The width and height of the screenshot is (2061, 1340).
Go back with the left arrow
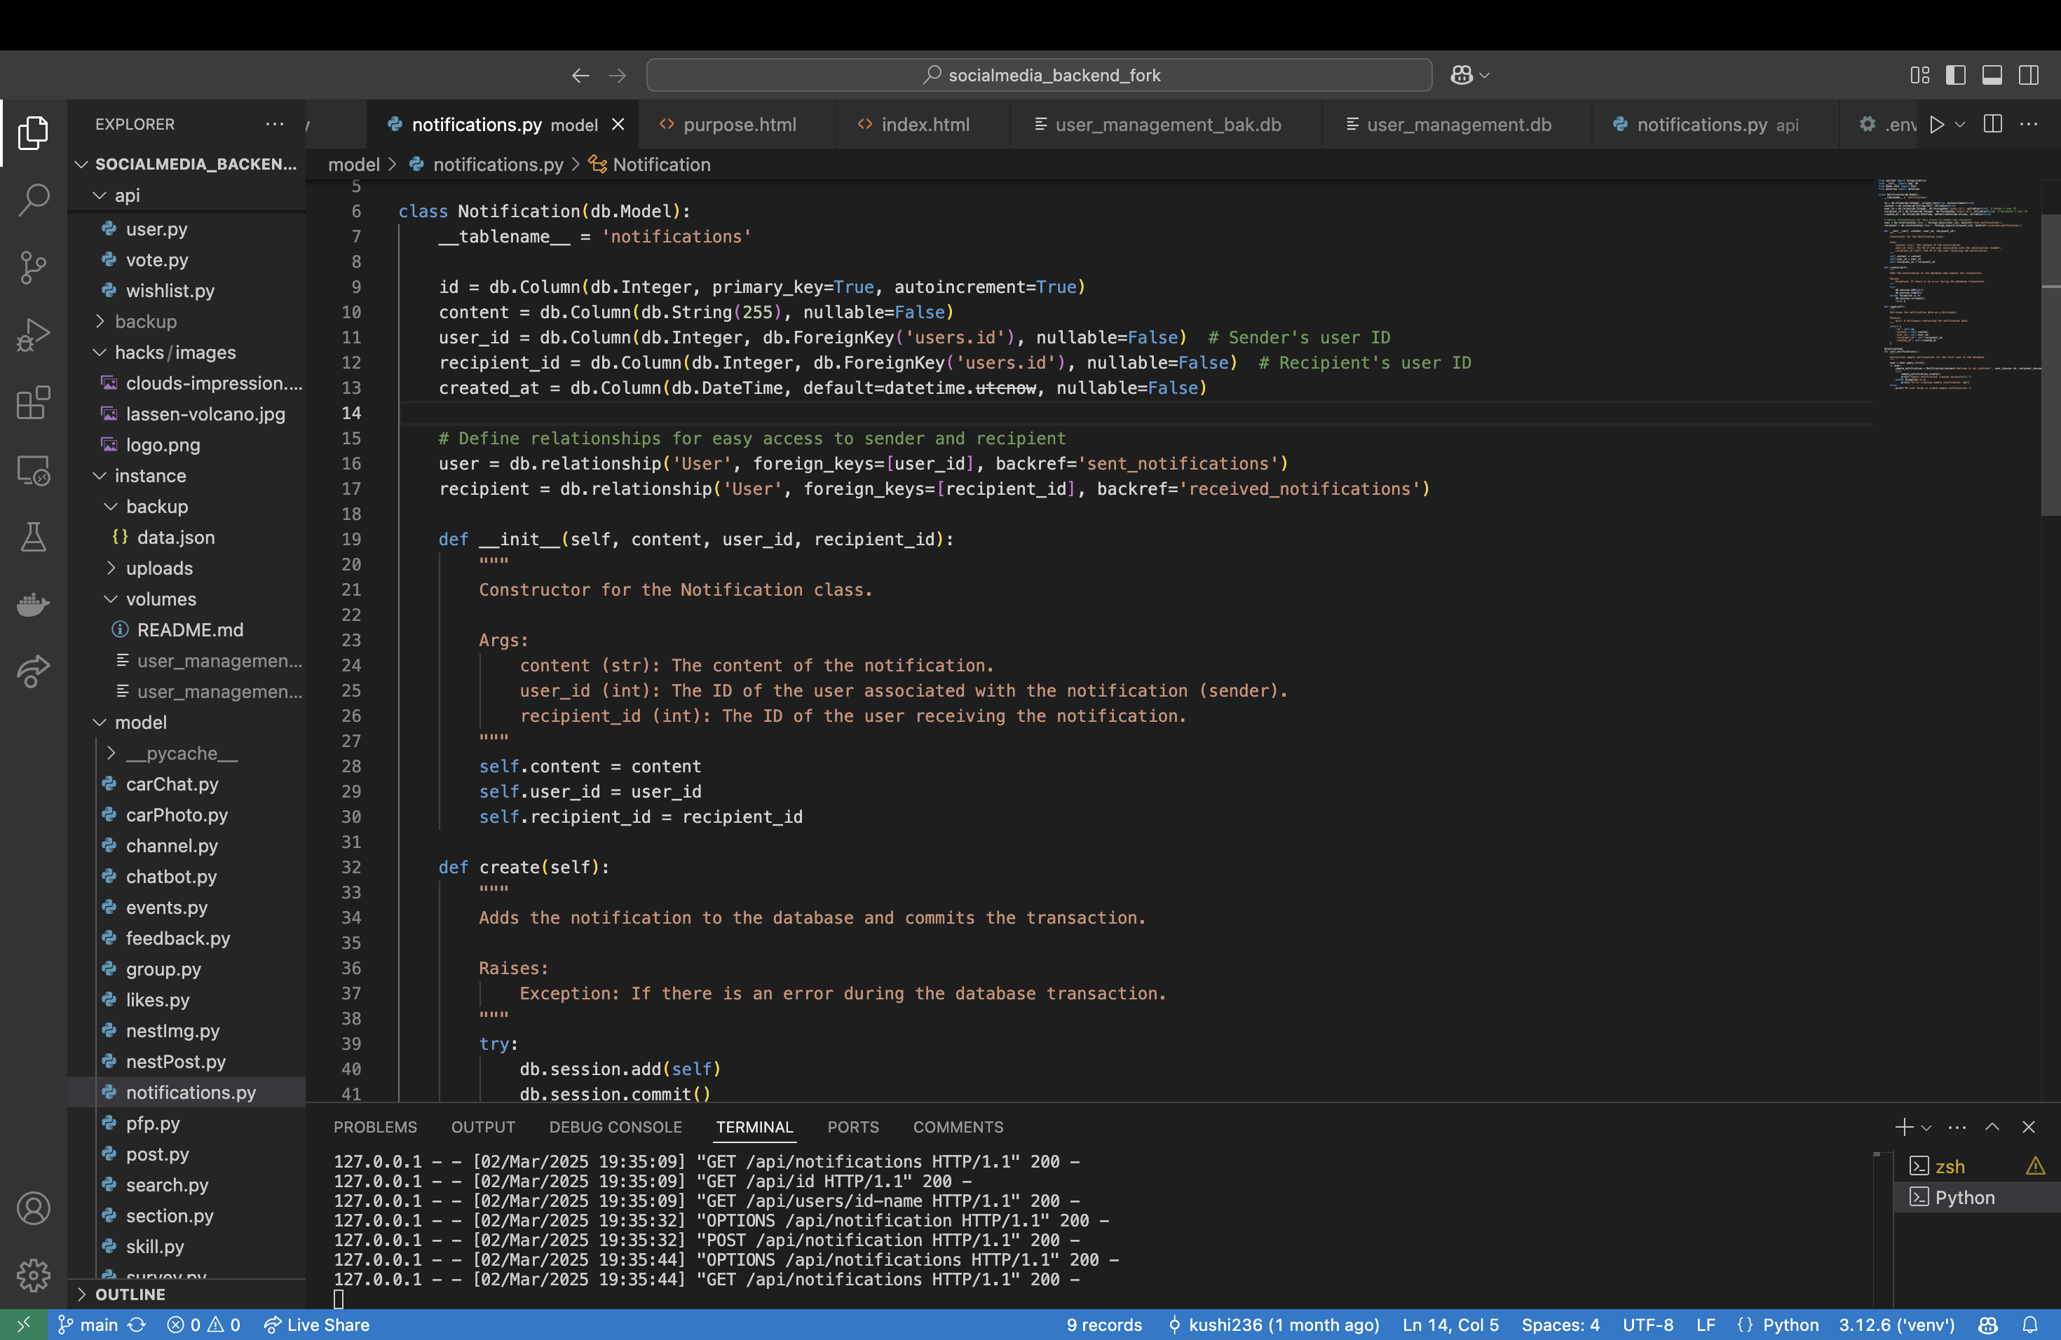[x=580, y=75]
